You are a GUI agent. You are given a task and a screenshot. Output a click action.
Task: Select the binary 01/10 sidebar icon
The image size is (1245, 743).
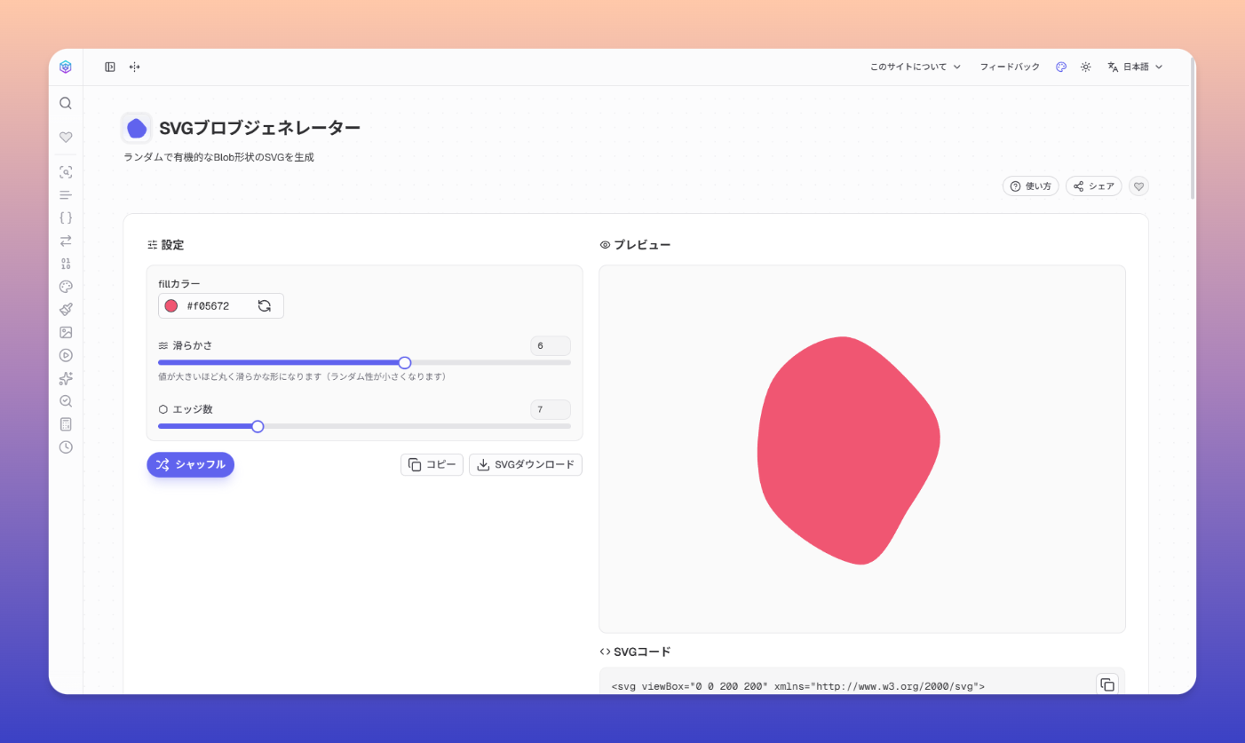click(x=66, y=264)
